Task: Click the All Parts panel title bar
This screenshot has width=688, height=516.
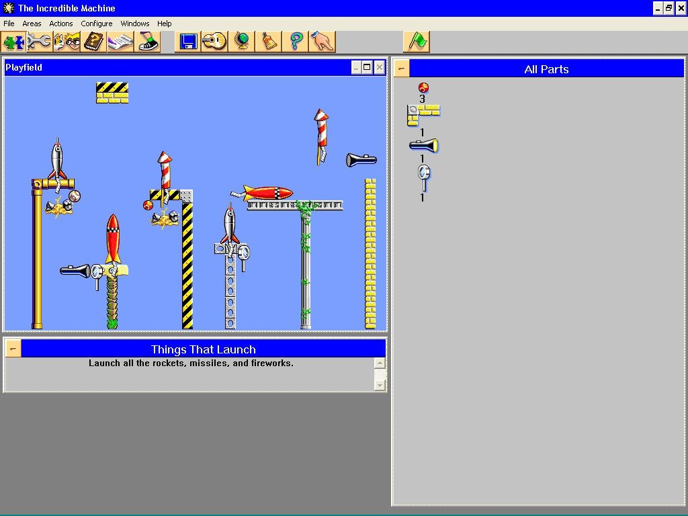Action: coord(546,69)
